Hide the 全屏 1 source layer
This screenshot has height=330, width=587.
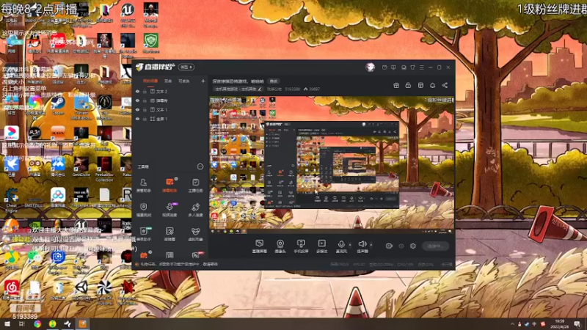pos(137,119)
